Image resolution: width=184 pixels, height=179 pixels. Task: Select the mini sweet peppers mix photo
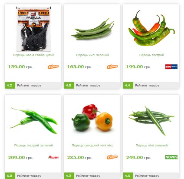92,118
